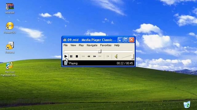Click the Play button in Media Player Classic
The width and height of the screenshot is (197, 110).
click(66, 56)
